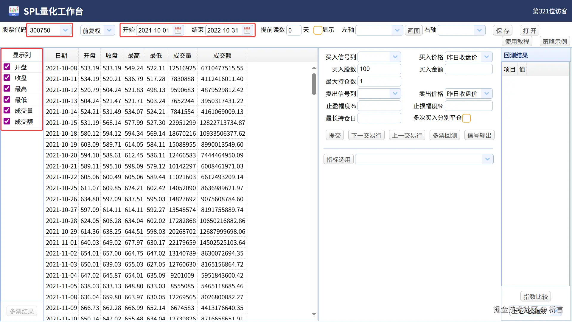
Task: Click the SPL logo icon
Action: (14, 11)
